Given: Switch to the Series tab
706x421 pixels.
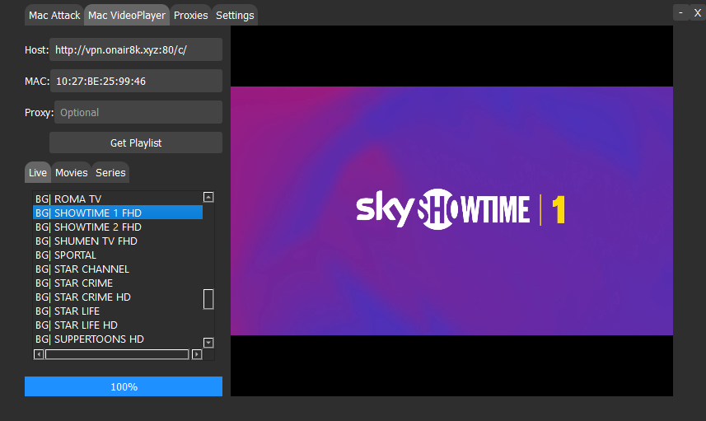Looking at the screenshot, I should [x=110, y=172].
